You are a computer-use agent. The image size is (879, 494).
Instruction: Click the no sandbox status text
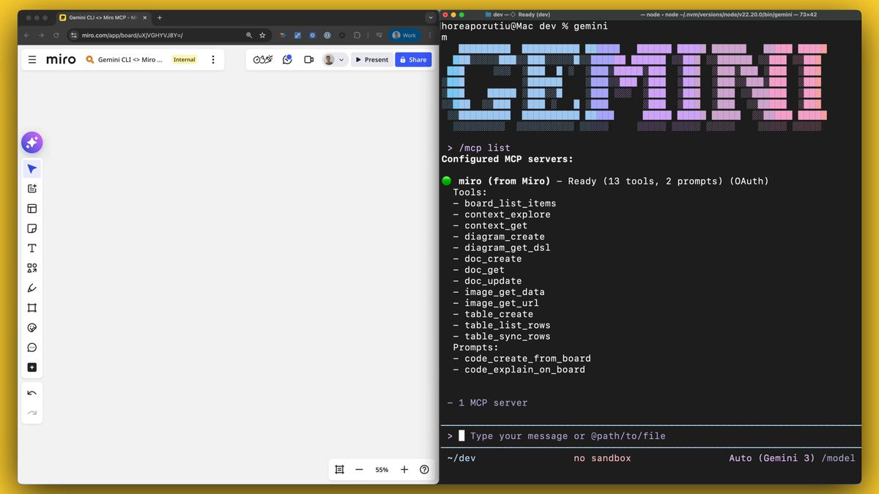(602, 458)
